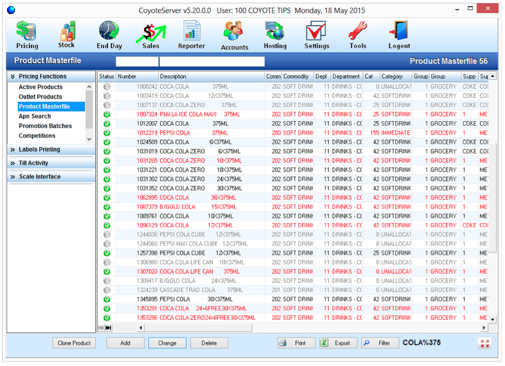Sort by the Description column header
This screenshot has height=366, width=505.
212,76
